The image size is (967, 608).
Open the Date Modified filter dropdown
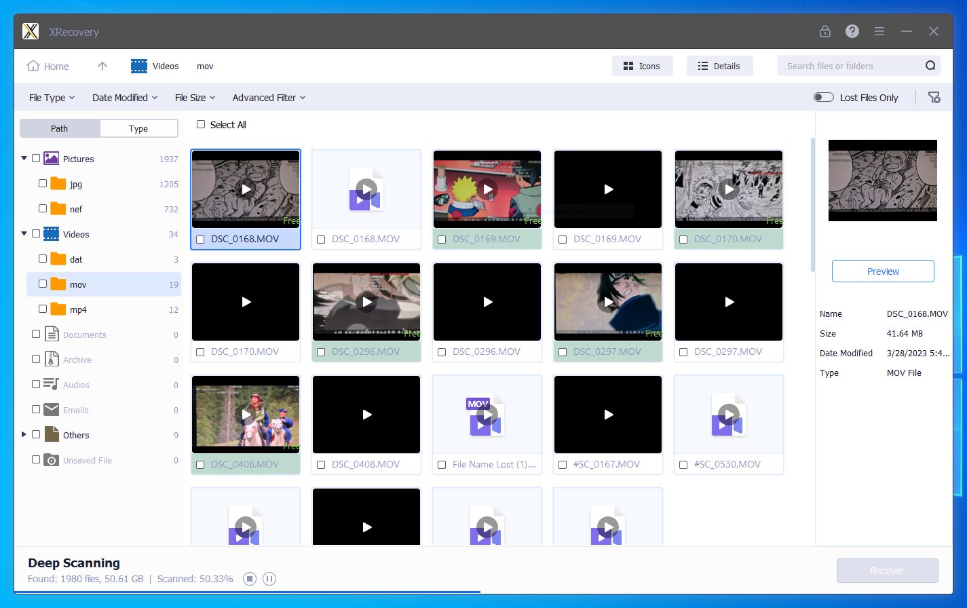(x=125, y=97)
